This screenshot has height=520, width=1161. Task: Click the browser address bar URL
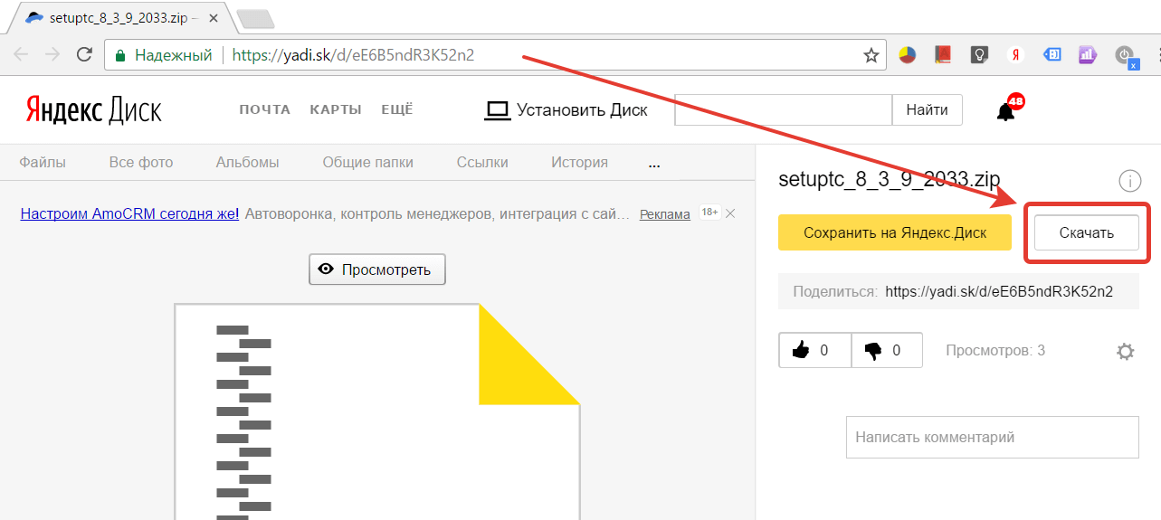[353, 55]
